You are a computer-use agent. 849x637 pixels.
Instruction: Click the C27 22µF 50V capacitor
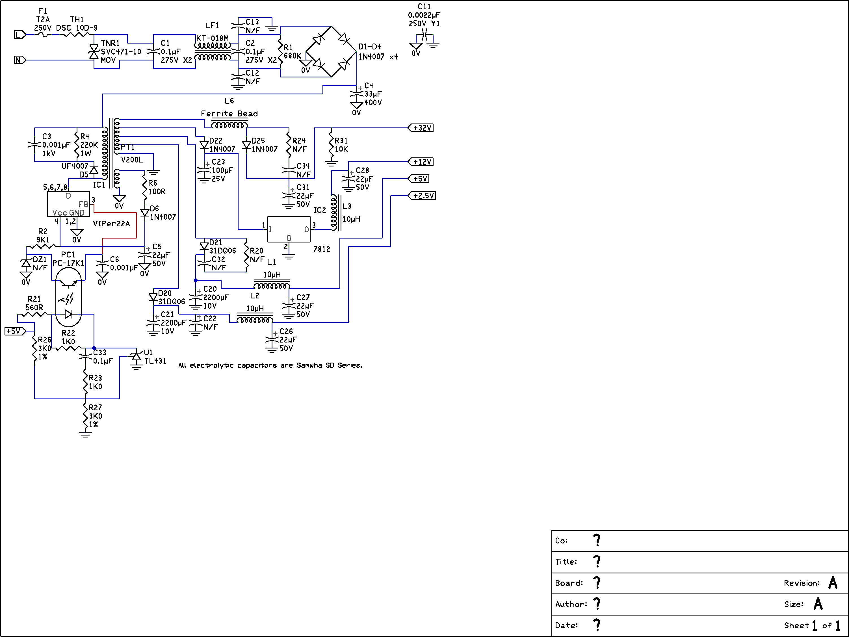[x=289, y=306]
